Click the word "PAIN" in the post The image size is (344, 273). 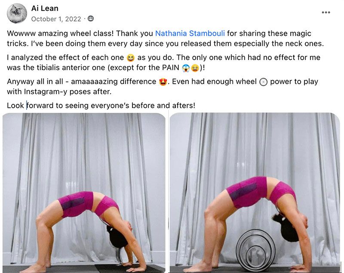pos(171,68)
